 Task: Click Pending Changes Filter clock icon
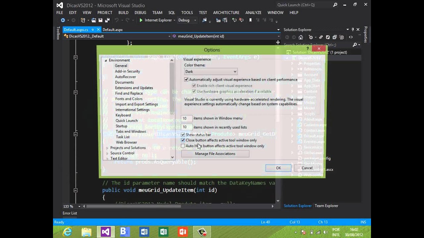point(311,37)
